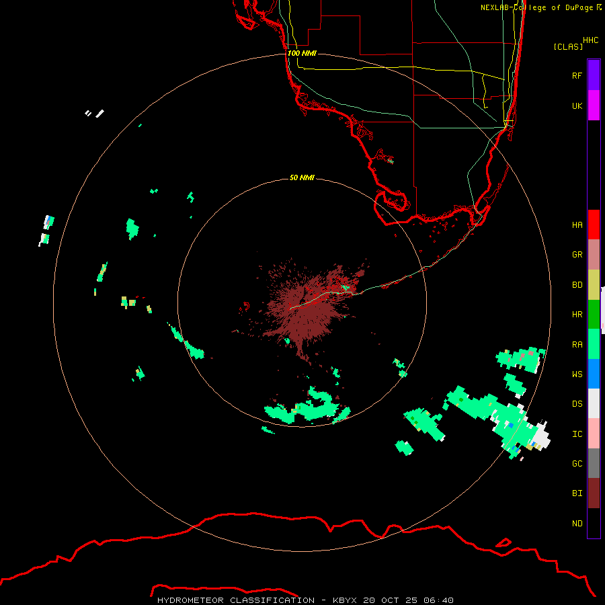The height and width of the screenshot is (605, 605).
Task: Click the BI brown legend swatch
Action: tap(594, 493)
